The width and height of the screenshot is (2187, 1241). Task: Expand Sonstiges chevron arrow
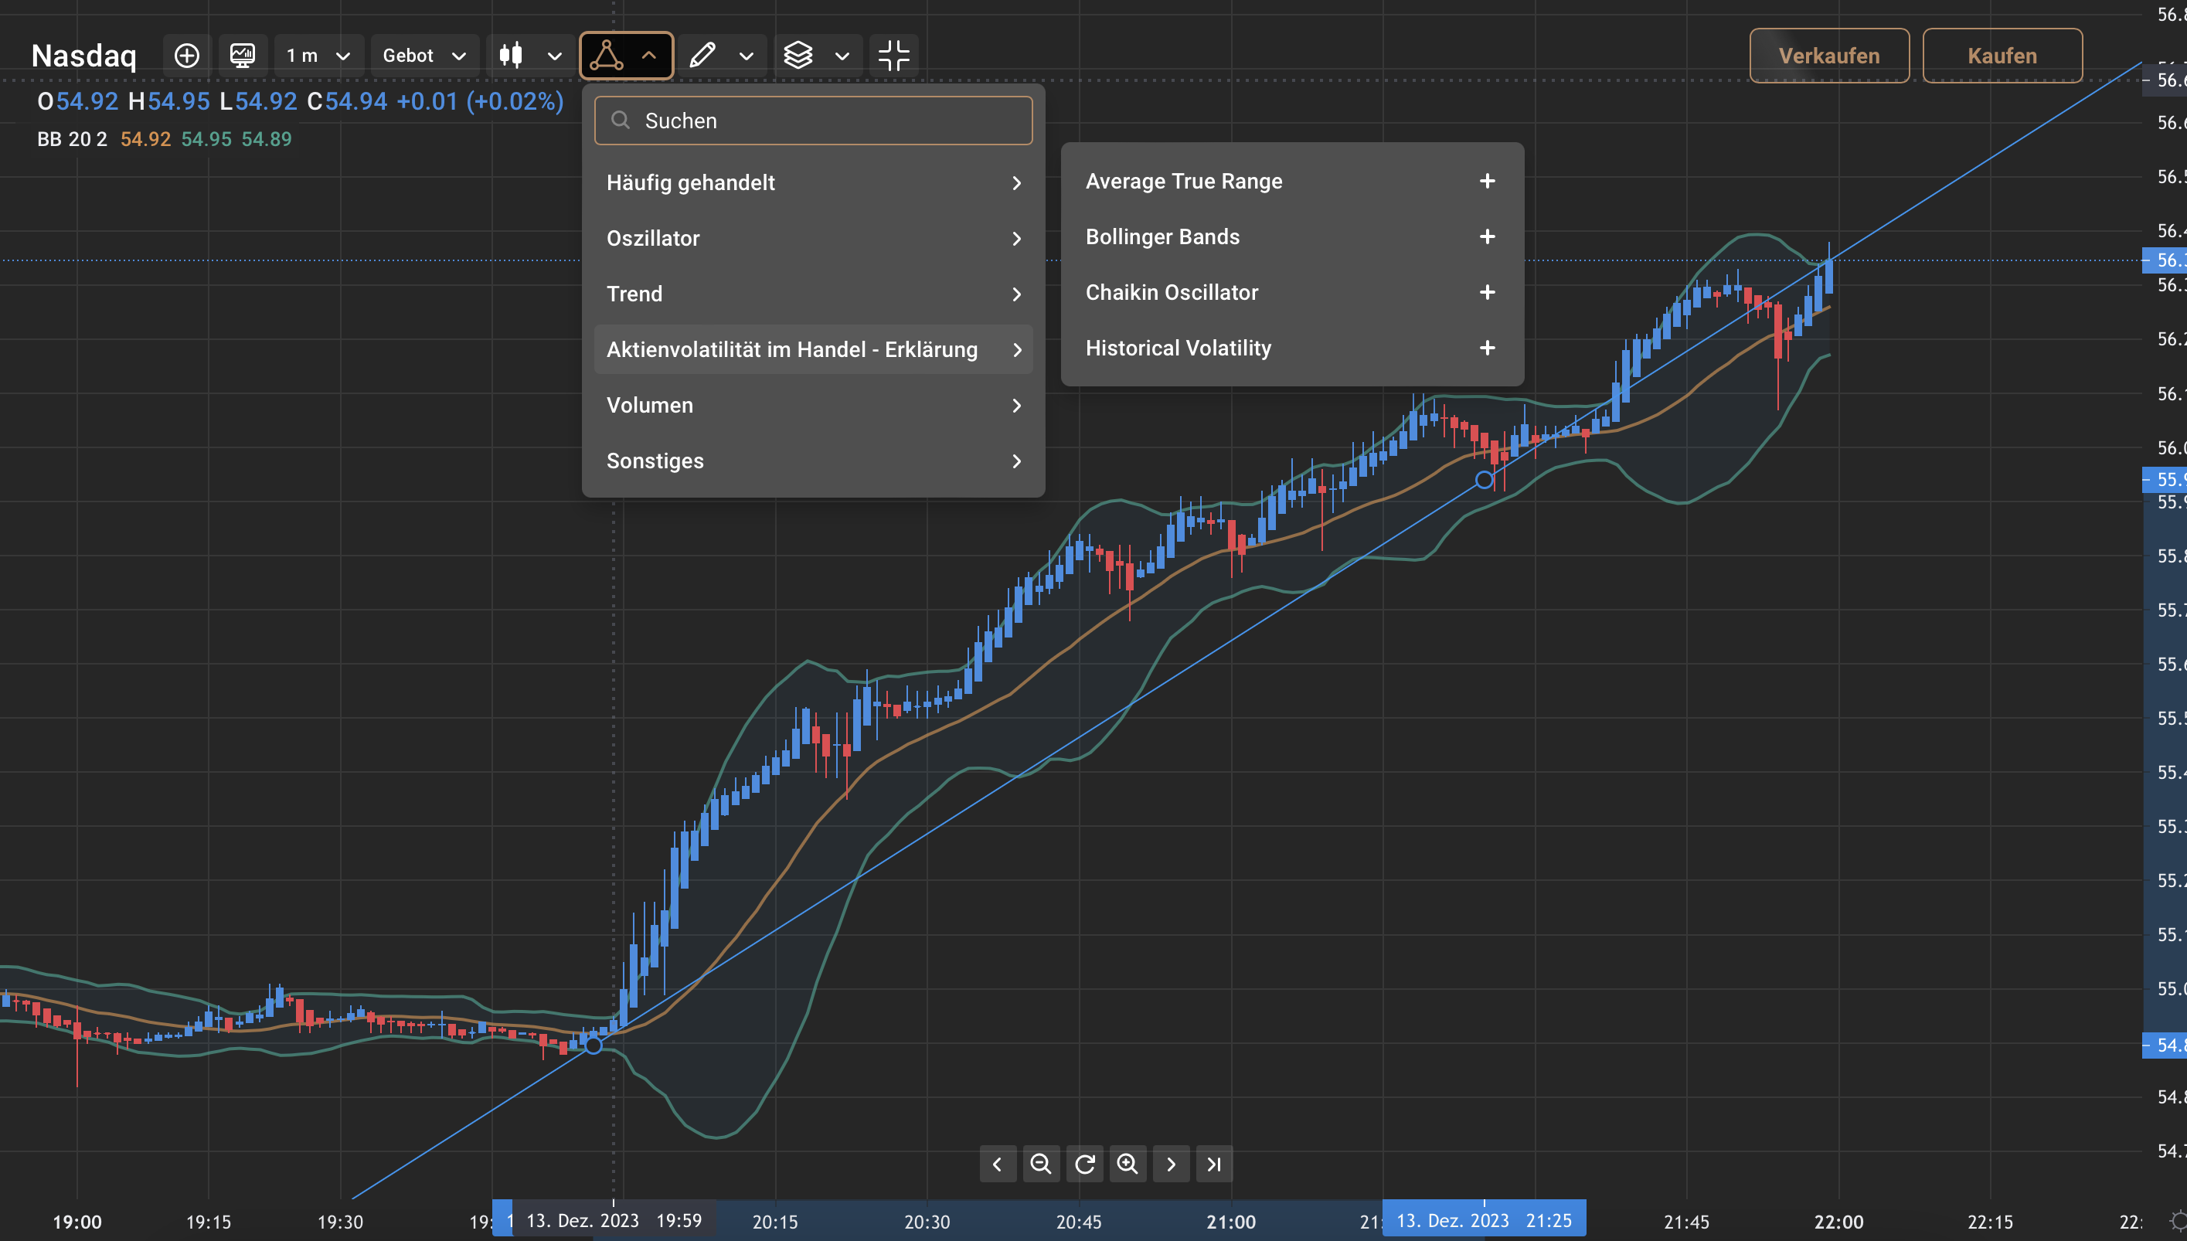pyautogui.click(x=1016, y=461)
